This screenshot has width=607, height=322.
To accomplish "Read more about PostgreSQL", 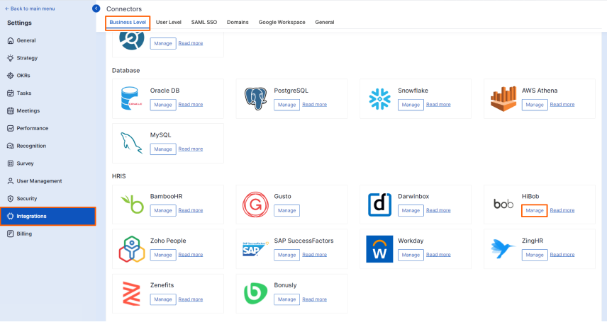I will coord(314,104).
